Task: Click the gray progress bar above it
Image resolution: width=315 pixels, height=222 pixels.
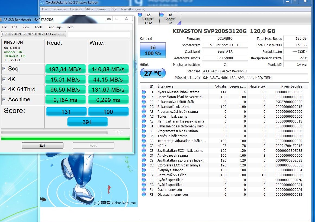Action: click(x=54, y=132)
